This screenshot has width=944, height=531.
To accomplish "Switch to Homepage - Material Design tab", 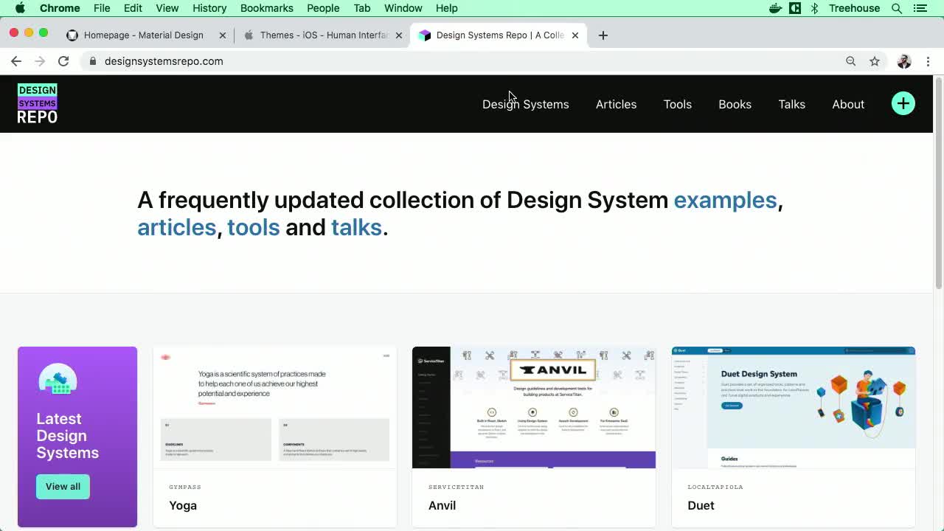I will pos(144,35).
